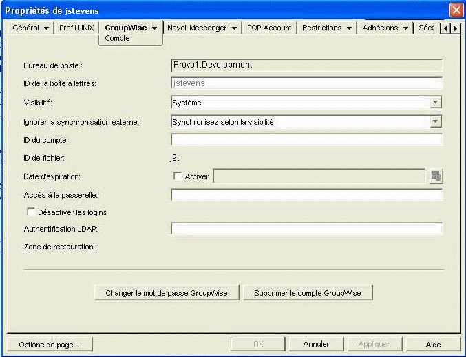Screen dimensions: 466x357
Task: Click the Bureau de poste field
Action: [x=307, y=65]
